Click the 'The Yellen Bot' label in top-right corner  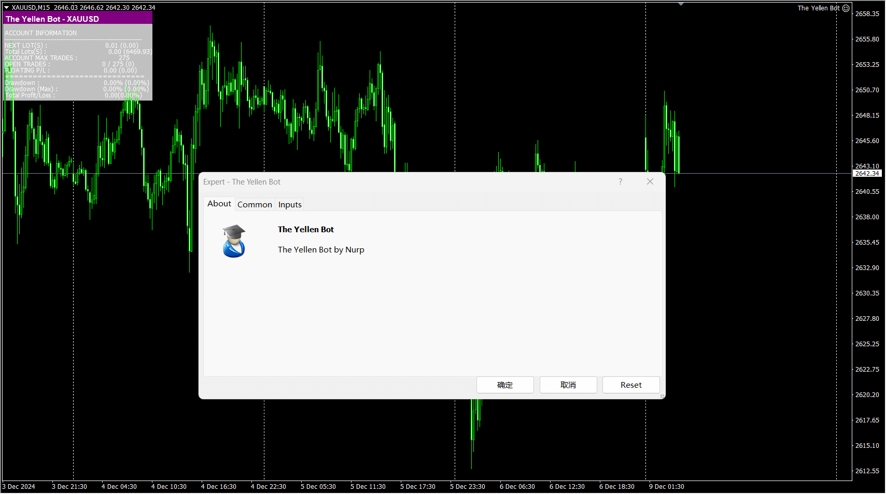818,8
